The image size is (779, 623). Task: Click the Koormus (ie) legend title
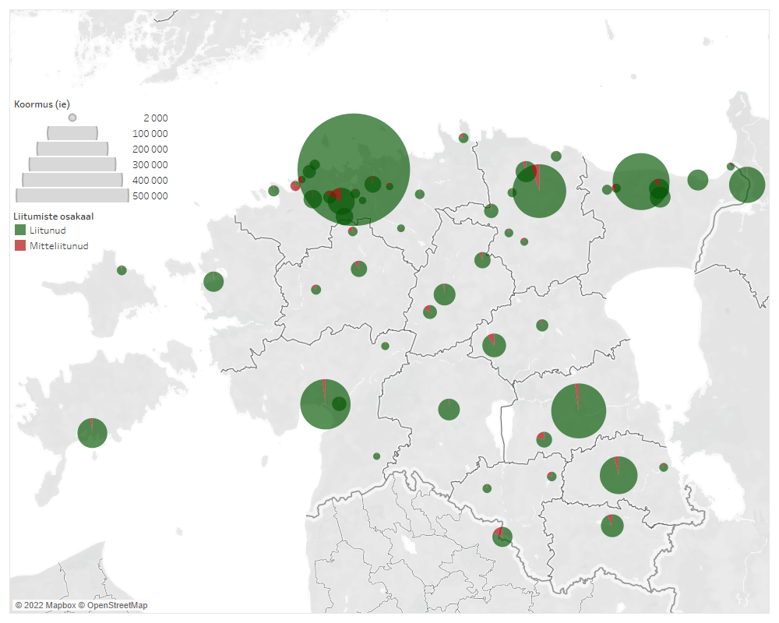coord(42,104)
